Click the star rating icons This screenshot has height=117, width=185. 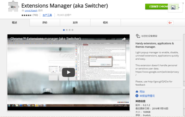point(26,15)
